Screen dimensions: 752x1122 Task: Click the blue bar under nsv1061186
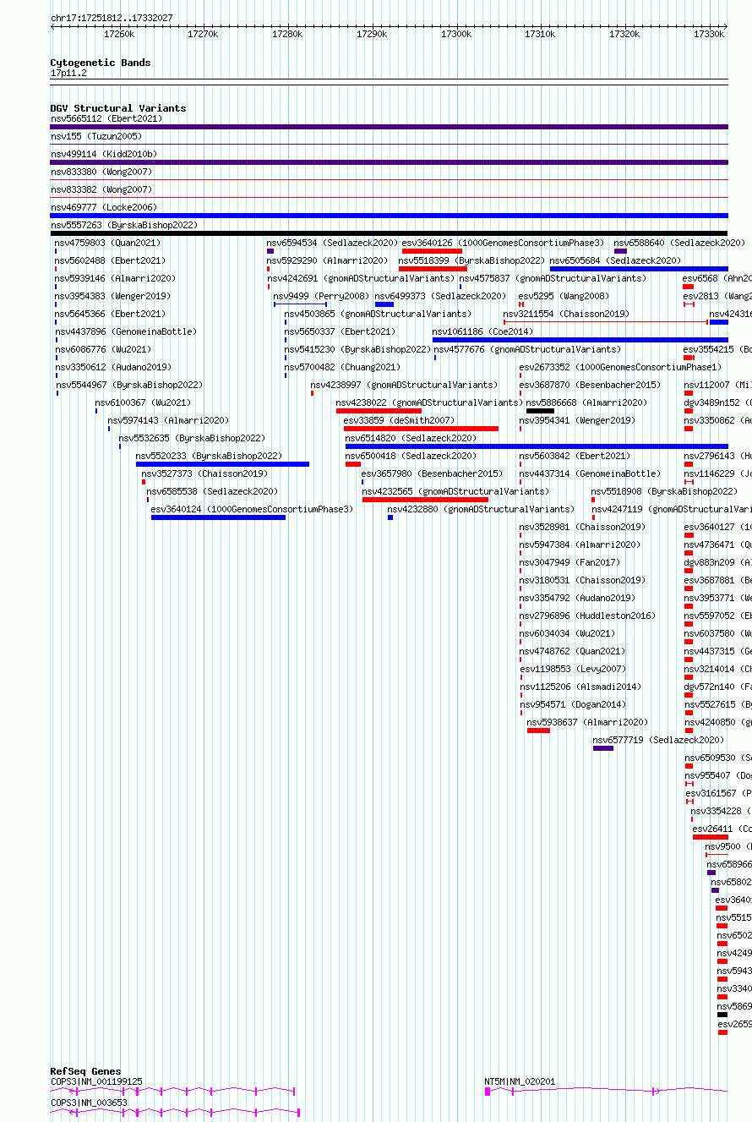pos(580,340)
